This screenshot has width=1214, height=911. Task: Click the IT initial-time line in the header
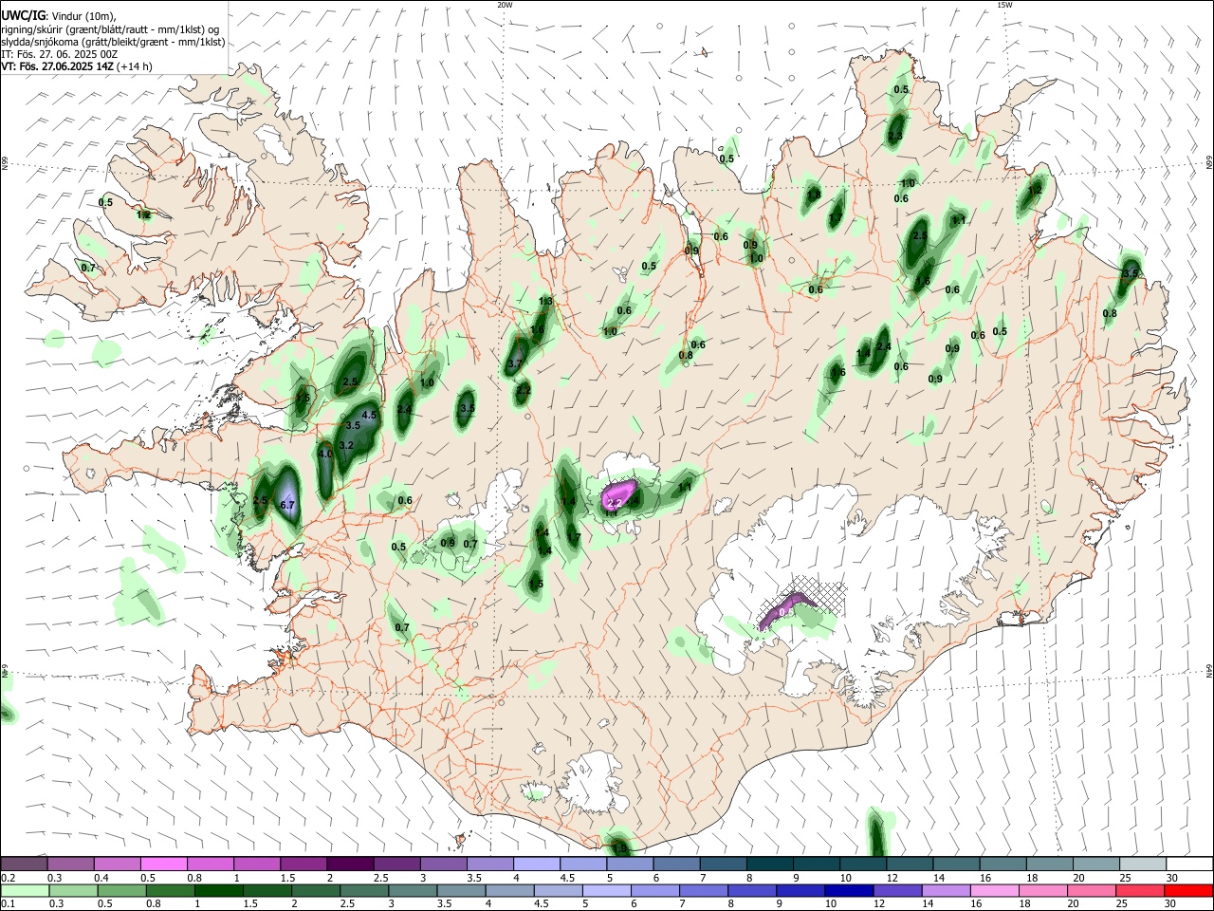click(x=61, y=54)
